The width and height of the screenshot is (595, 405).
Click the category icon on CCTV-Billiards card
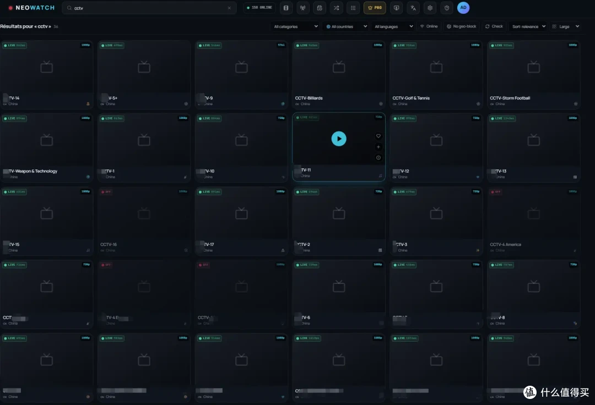pyautogui.click(x=381, y=104)
